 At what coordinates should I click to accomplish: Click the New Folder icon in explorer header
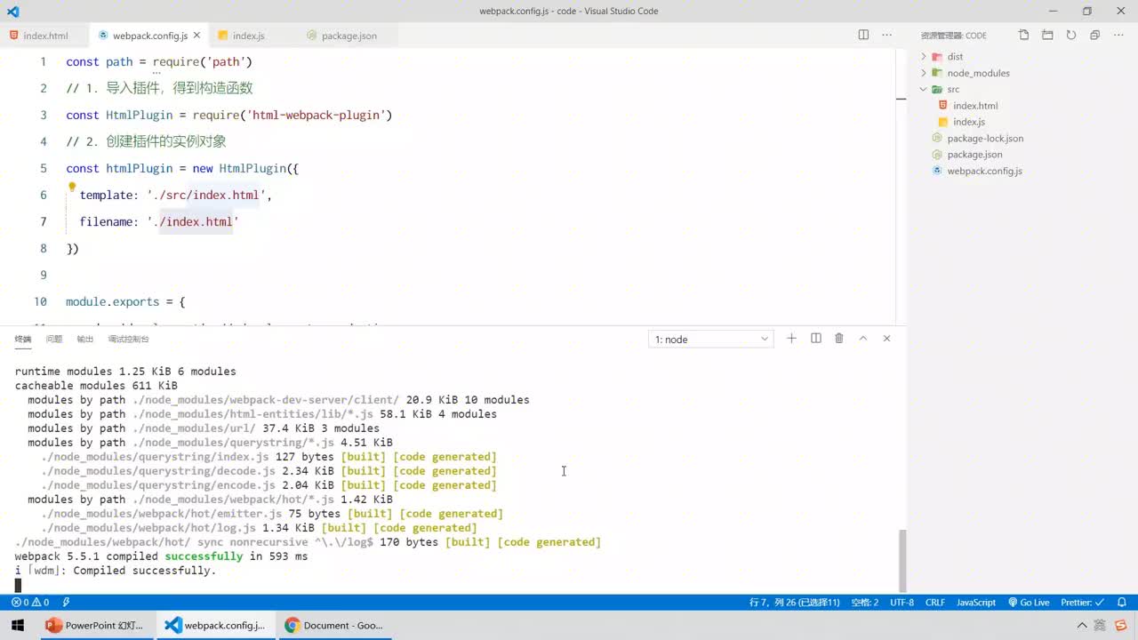coord(1047,36)
